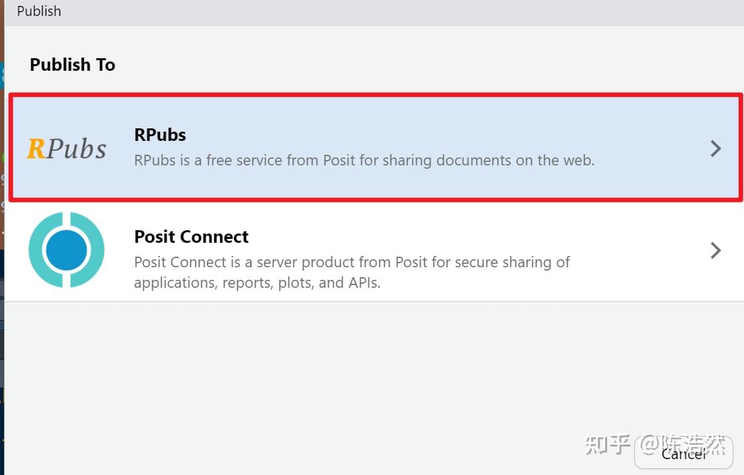Screen dimensions: 744x475
Task: Click the right chevron on Posit Connect row
Action: pos(715,250)
